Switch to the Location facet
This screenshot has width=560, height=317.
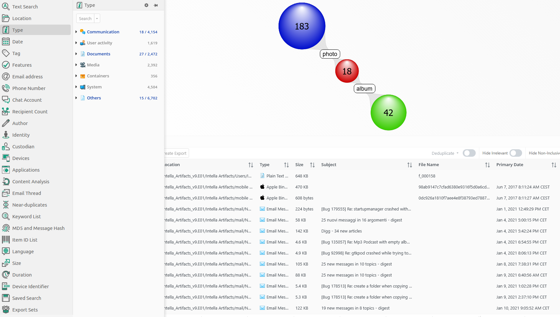coord(22,18)
